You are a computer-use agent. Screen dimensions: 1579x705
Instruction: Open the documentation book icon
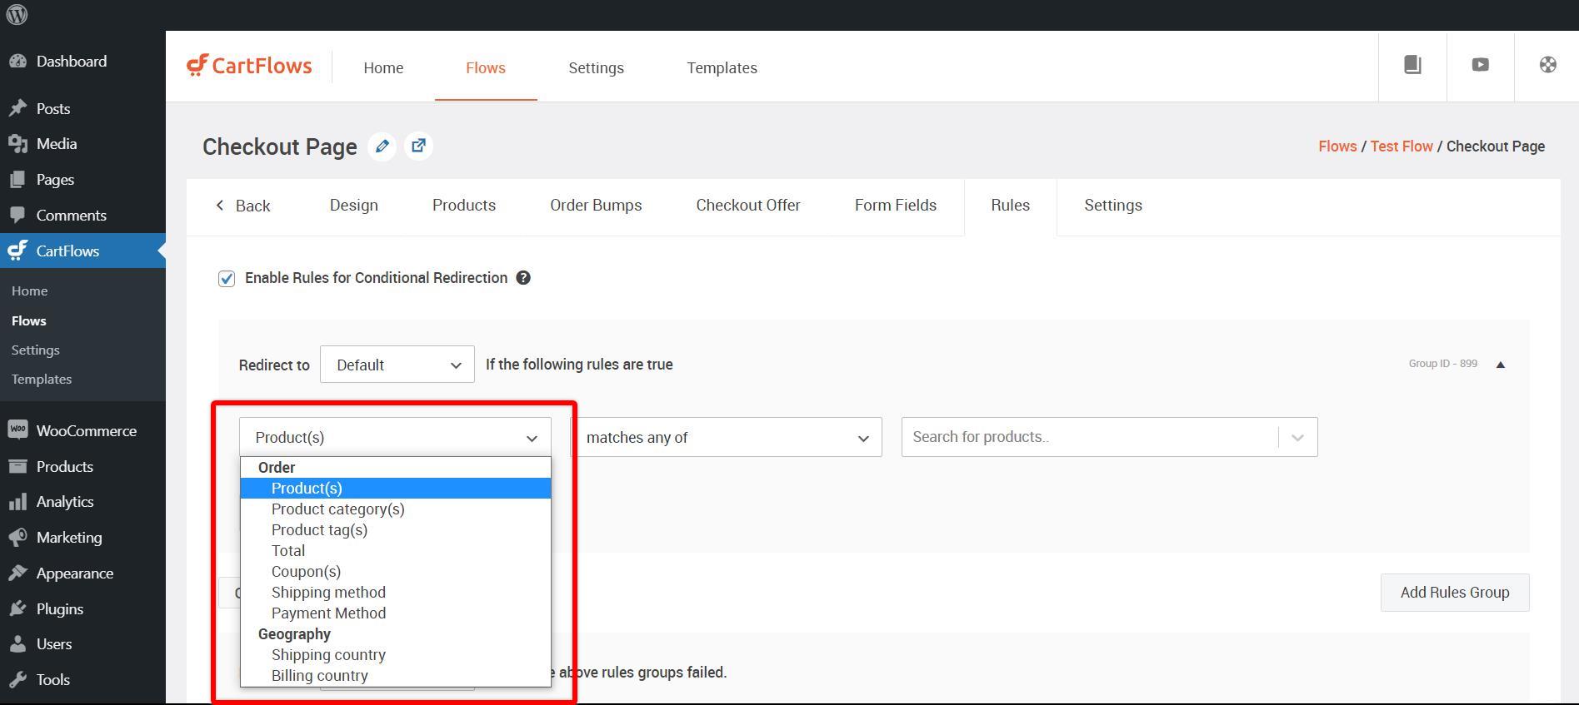(1412, 65)
